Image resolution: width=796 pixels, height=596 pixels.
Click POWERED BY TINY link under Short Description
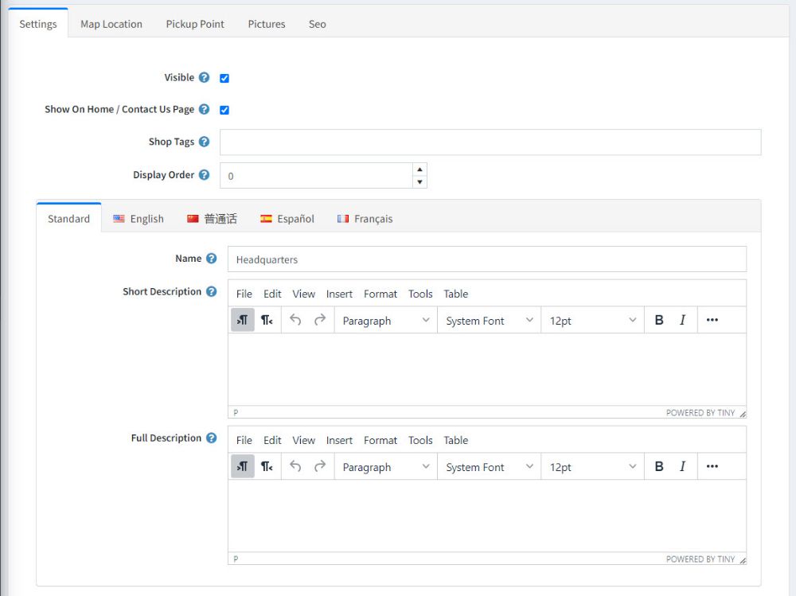point(700,413)
